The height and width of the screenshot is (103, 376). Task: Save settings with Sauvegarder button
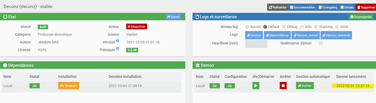point(361,17)
